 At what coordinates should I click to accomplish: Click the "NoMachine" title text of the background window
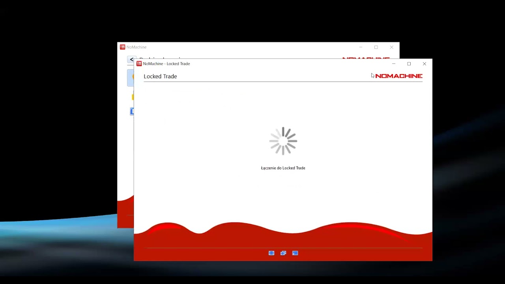(x=137, y=47)
